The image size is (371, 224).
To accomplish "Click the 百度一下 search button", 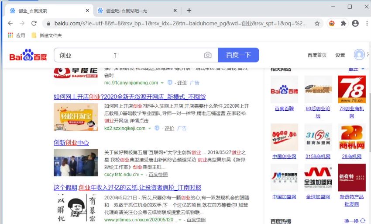I will click(238, 55).
